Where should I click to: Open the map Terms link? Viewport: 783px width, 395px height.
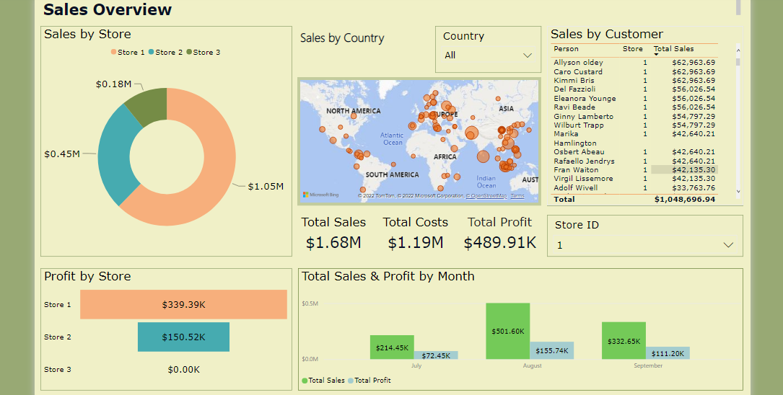click(517, 196)
